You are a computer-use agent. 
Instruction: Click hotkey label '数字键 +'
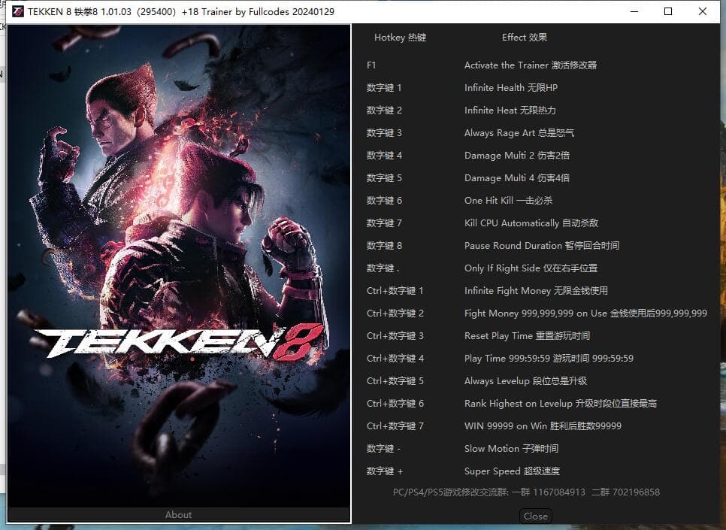[x=385, y=471]
